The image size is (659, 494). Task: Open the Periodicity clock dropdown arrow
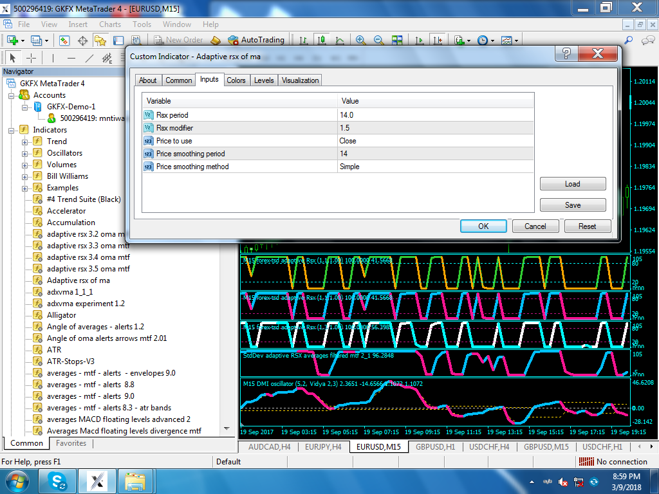(492, 41)
